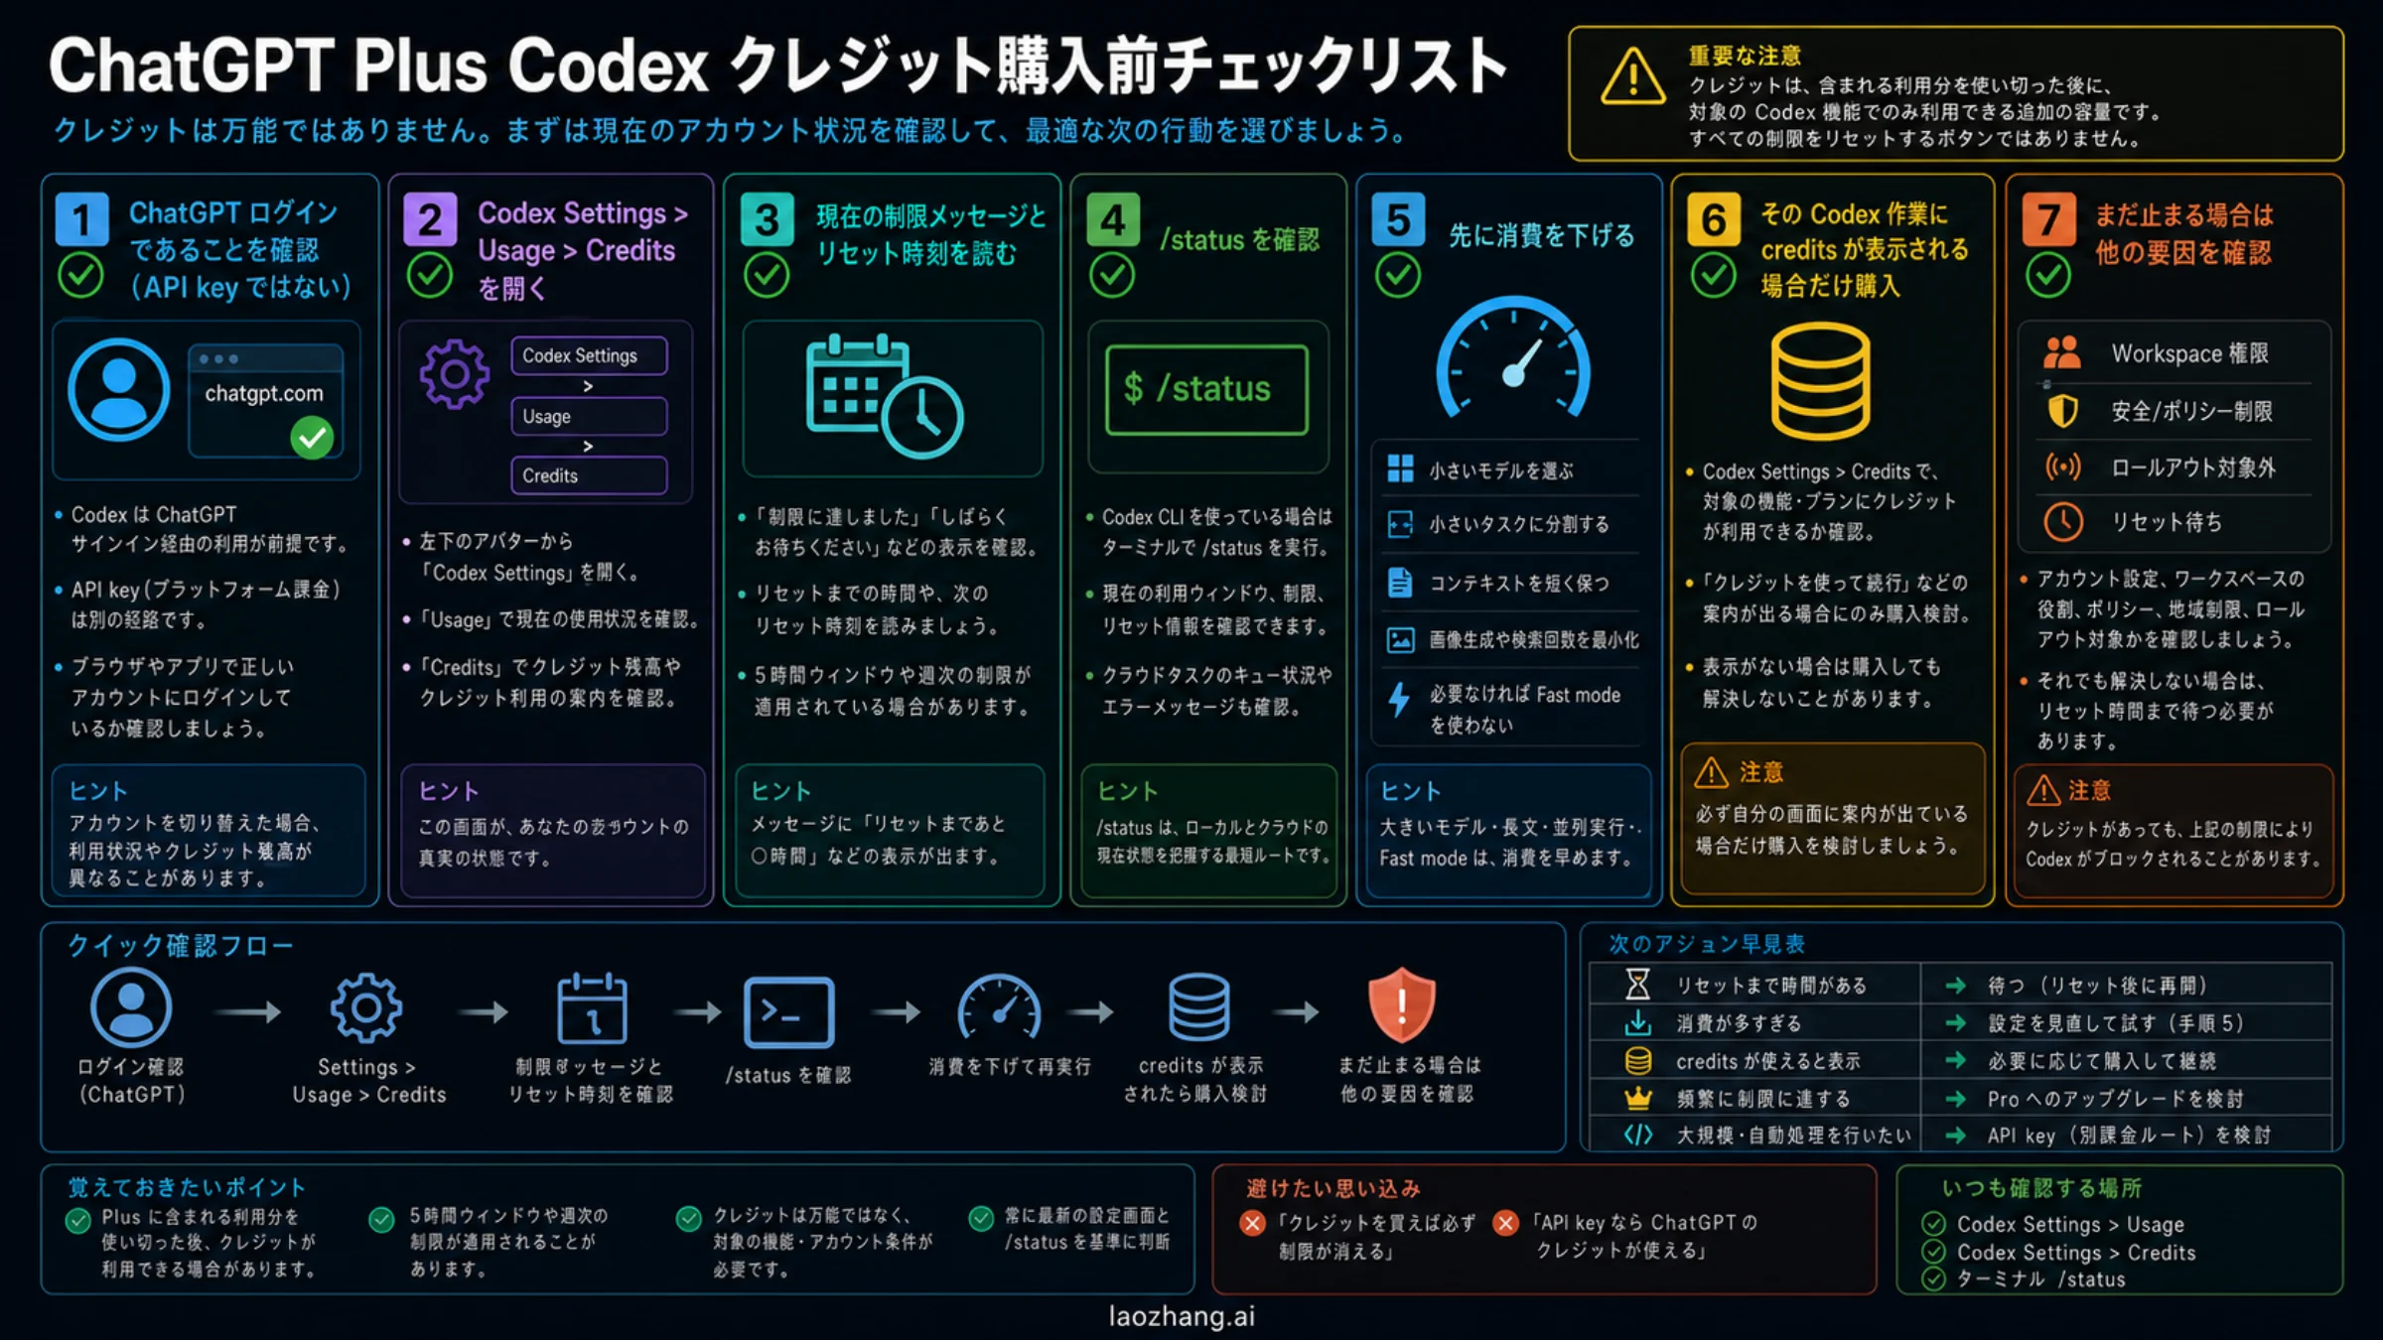Click the blue user avatar beside the chatgpt.com window

(x=119, y=390)
